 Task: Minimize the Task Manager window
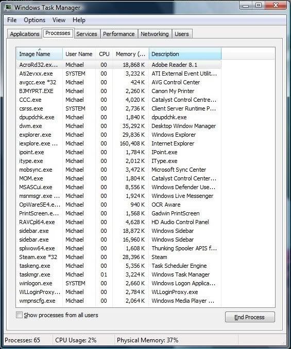tap(246, 5)
